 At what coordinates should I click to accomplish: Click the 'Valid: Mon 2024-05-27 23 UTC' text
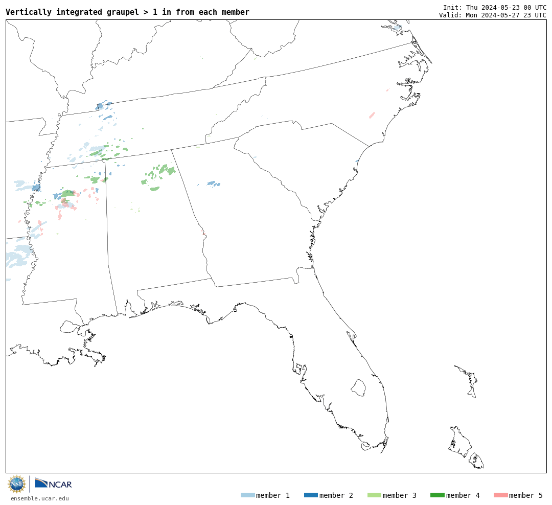pyautogui.click(x=493, y=15)
